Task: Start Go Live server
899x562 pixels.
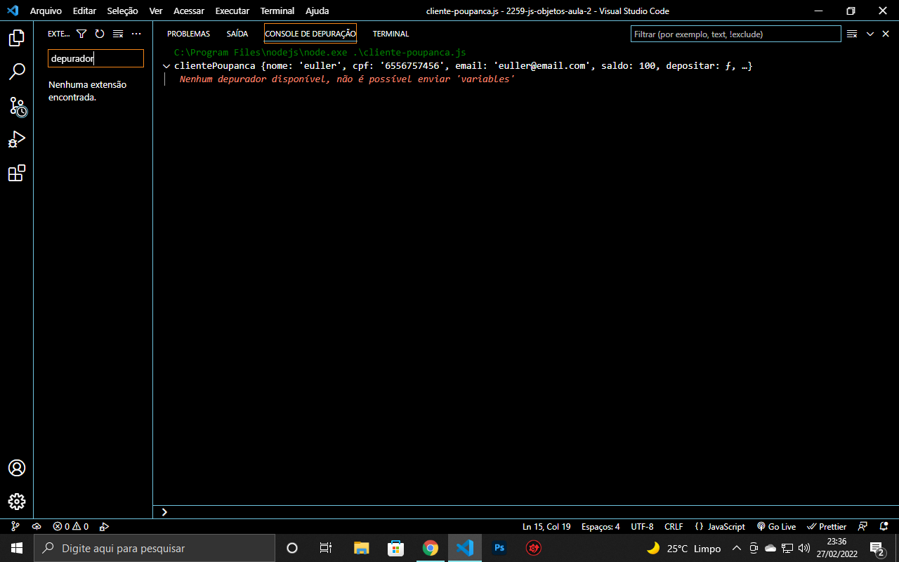Action: 776,526
